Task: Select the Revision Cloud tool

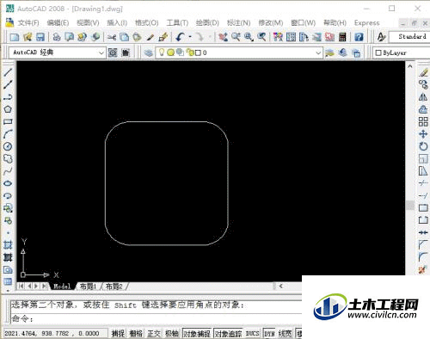Action: coord(8,158)
